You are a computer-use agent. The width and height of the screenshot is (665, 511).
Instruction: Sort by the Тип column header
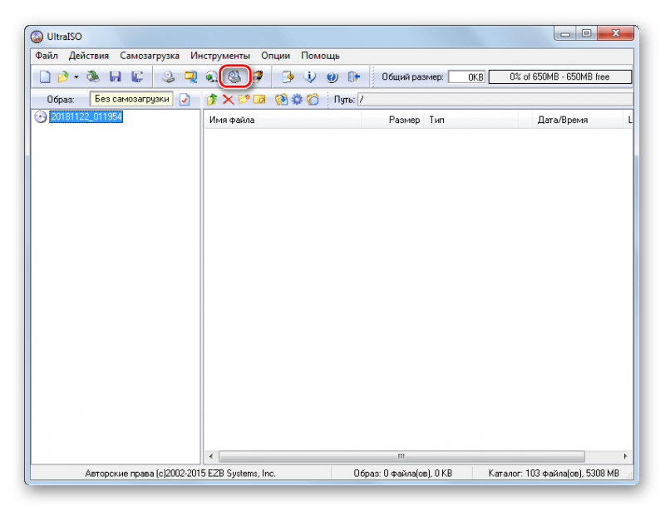click(x=471, y=120)
